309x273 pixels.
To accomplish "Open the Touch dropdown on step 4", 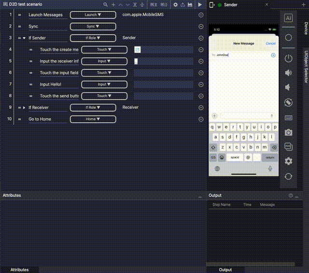I will pyautogui.click(x=104, y=49).
